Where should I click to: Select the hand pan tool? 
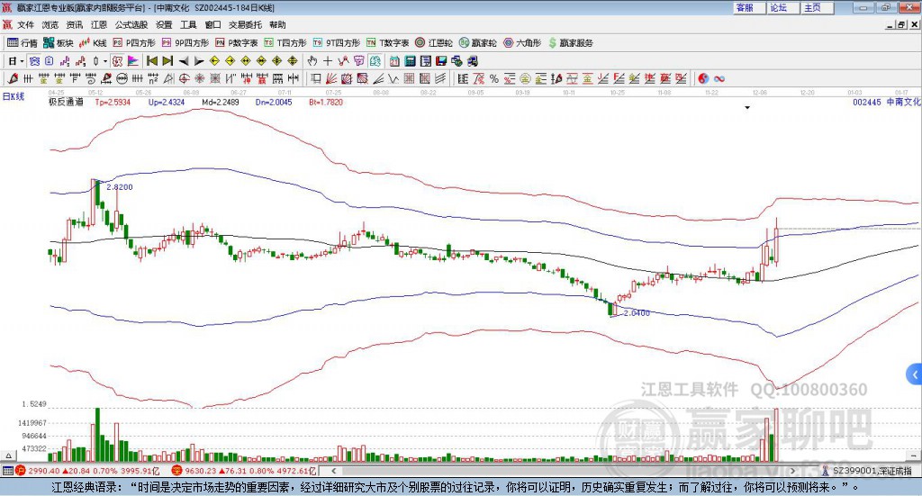point(312,60)
